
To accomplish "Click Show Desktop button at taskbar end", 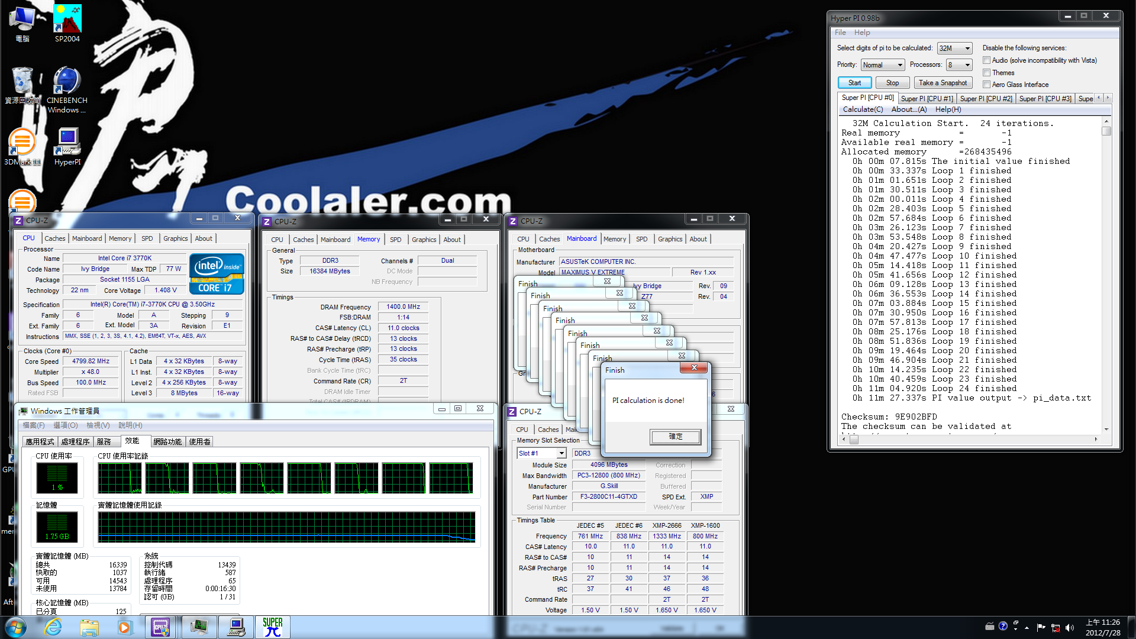I will pos(1131,627).
